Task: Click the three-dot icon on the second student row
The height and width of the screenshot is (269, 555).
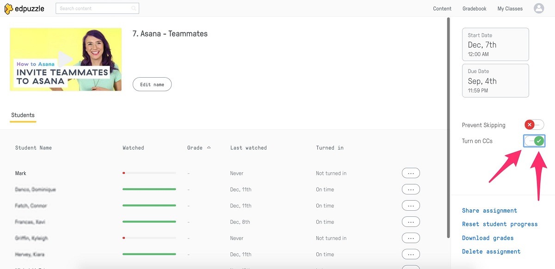Action: point(411,189)
